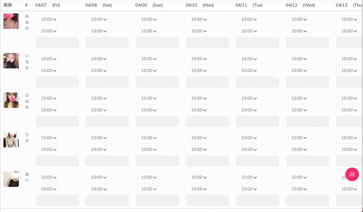The image size is (363, 212).
Task: Click the 04/07 (Fri) column header
Action: [48, 5]
